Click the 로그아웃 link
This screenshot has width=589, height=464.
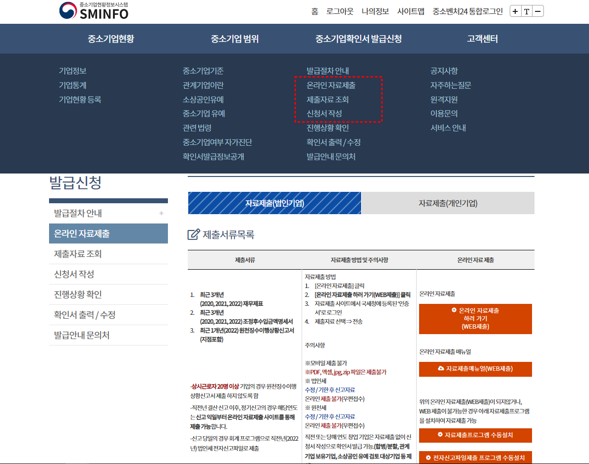341,11
